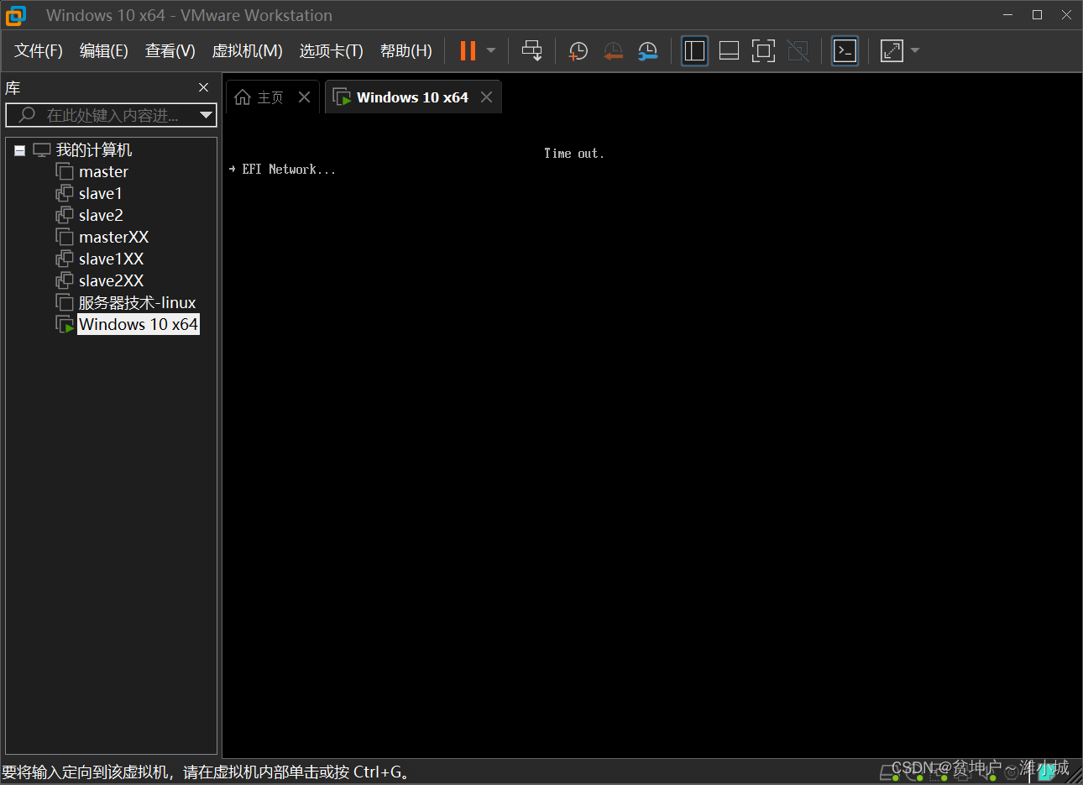1083x785 pixels.
Task: Enter full screen mode
Action: tap(763, 50)
